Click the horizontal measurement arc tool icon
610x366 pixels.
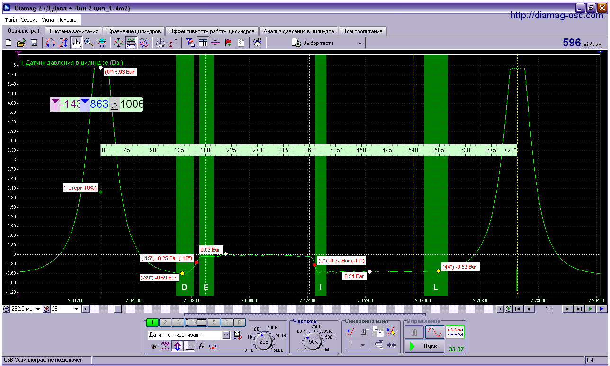[51, 43]
